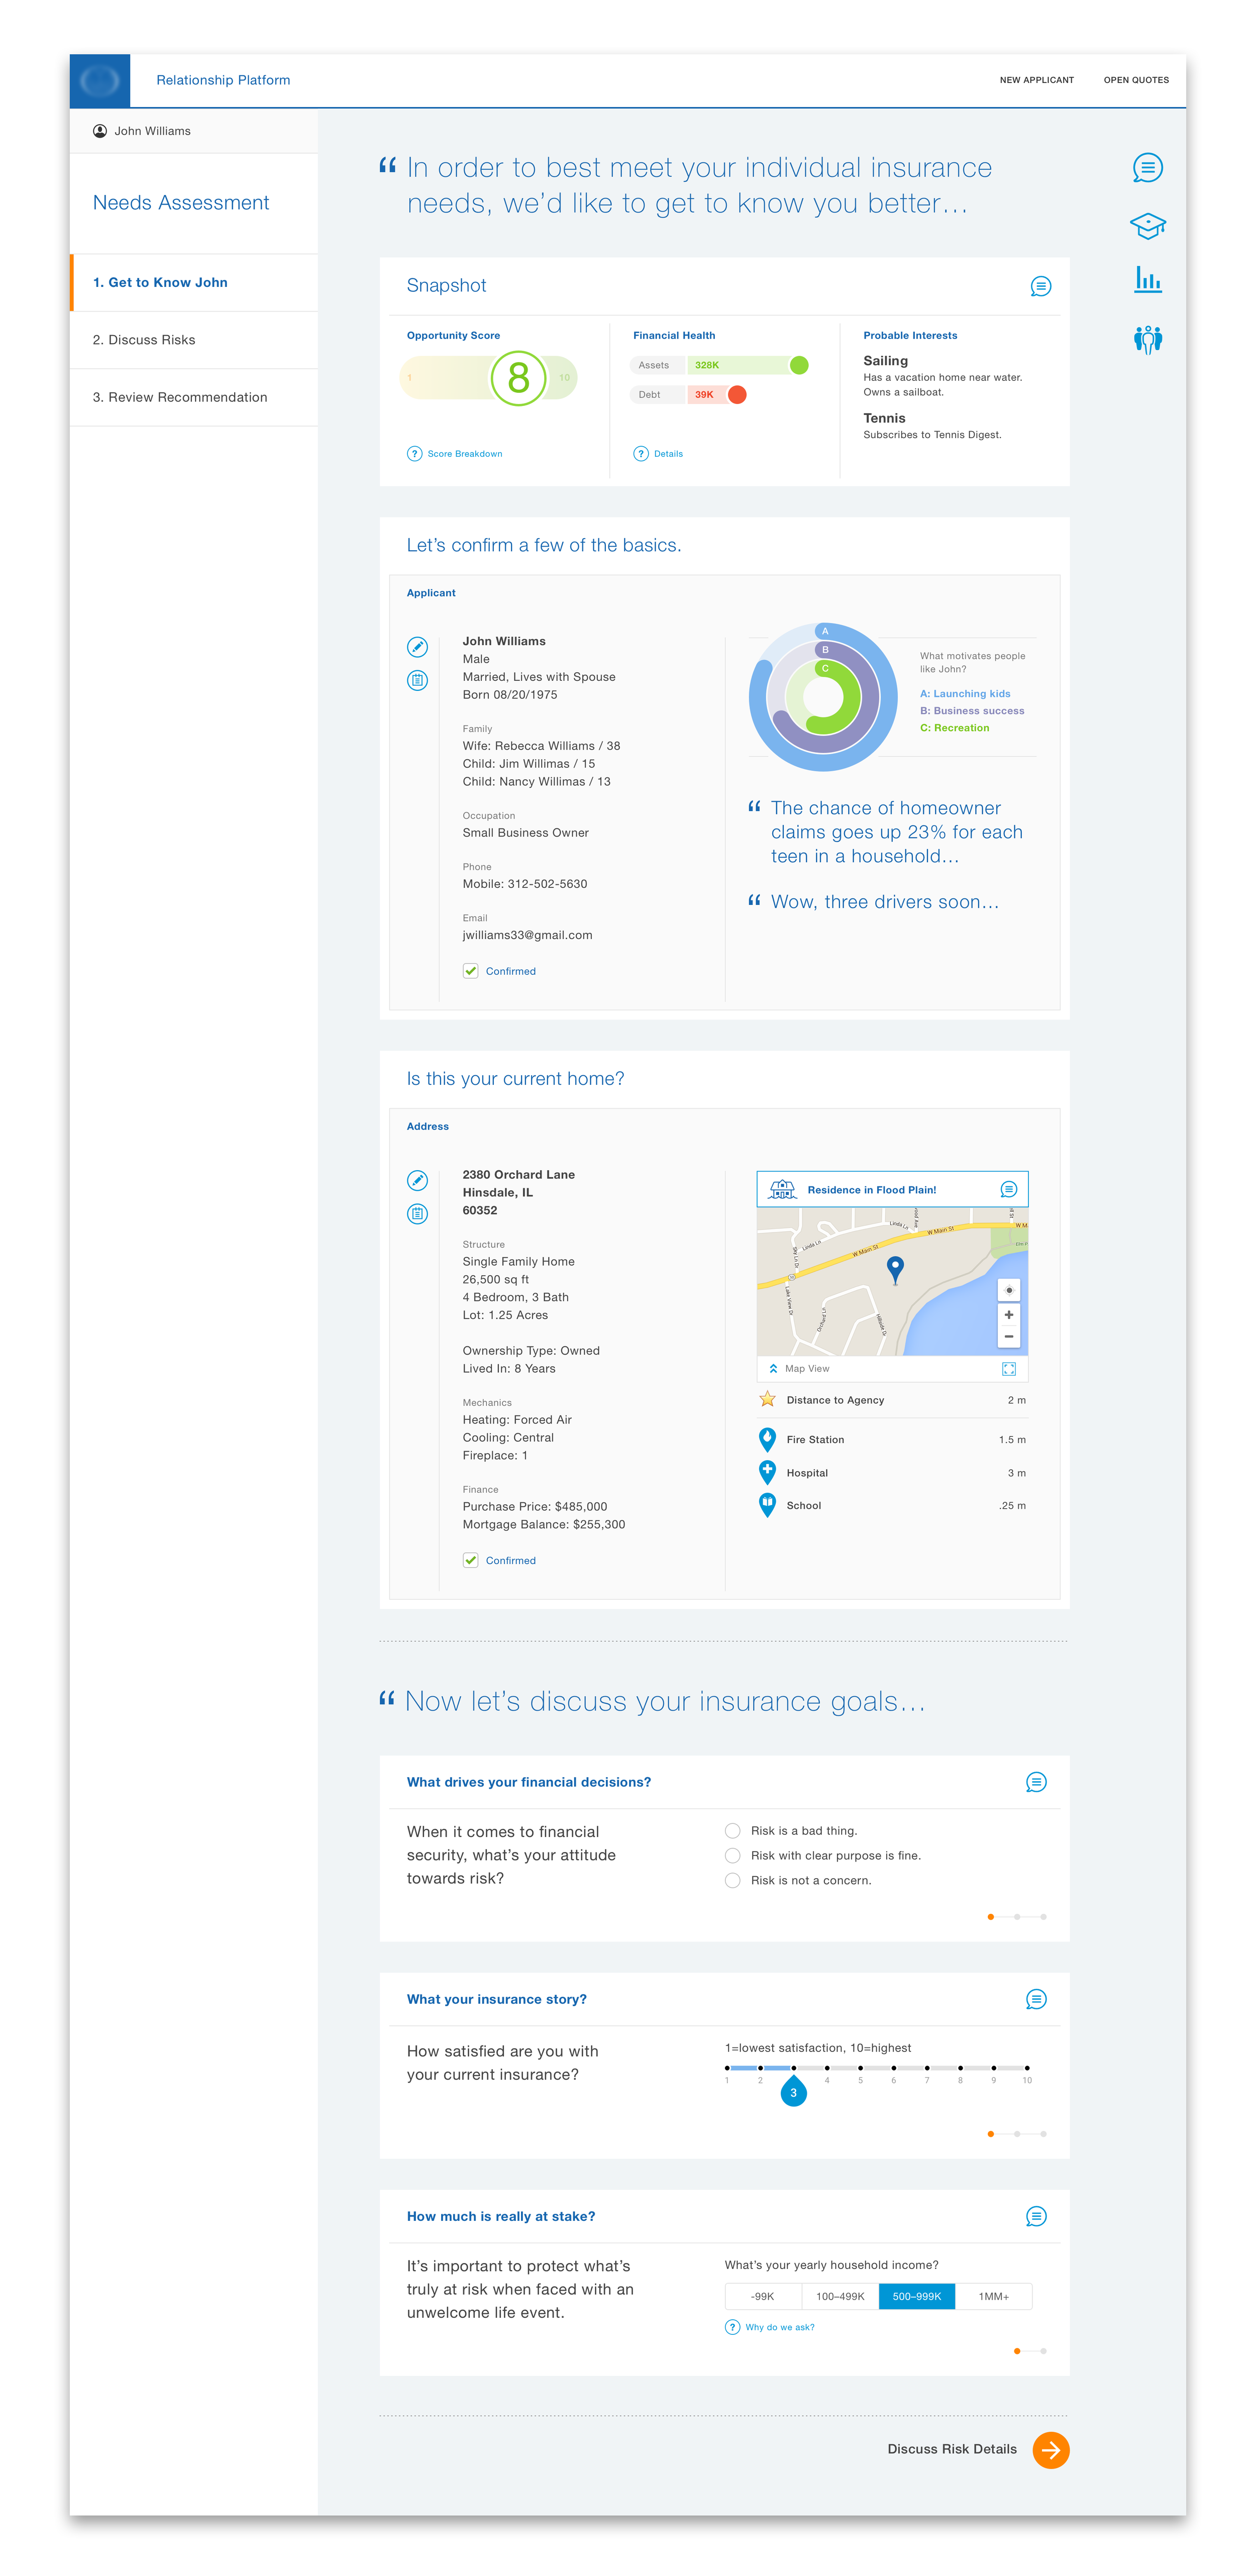This screenshot has width=1256, height=2576.
Task: Toggle the address Confirmed checkbox
Action: pos(470,1560)
